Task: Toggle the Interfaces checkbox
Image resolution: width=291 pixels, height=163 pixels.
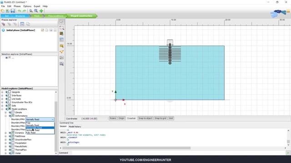Action: [10, 96]
